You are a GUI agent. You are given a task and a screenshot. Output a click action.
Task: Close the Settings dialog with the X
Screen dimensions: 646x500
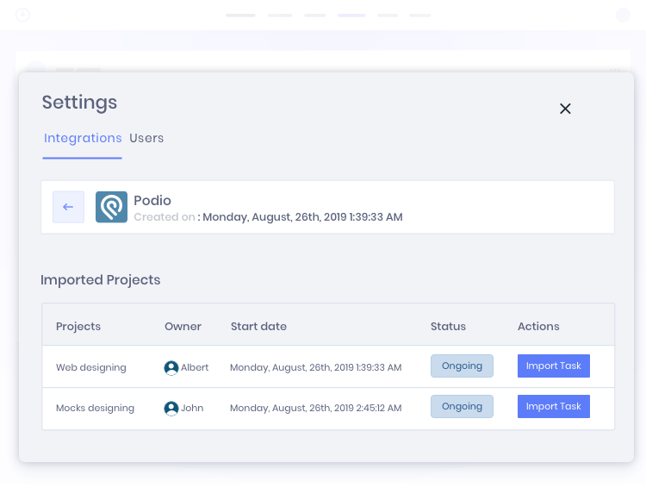[x=565, y=109]
